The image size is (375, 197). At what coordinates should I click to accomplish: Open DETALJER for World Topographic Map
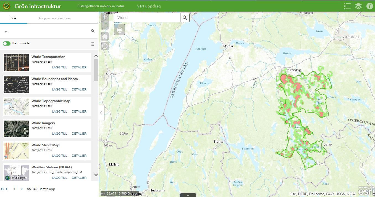coord(79,111)
